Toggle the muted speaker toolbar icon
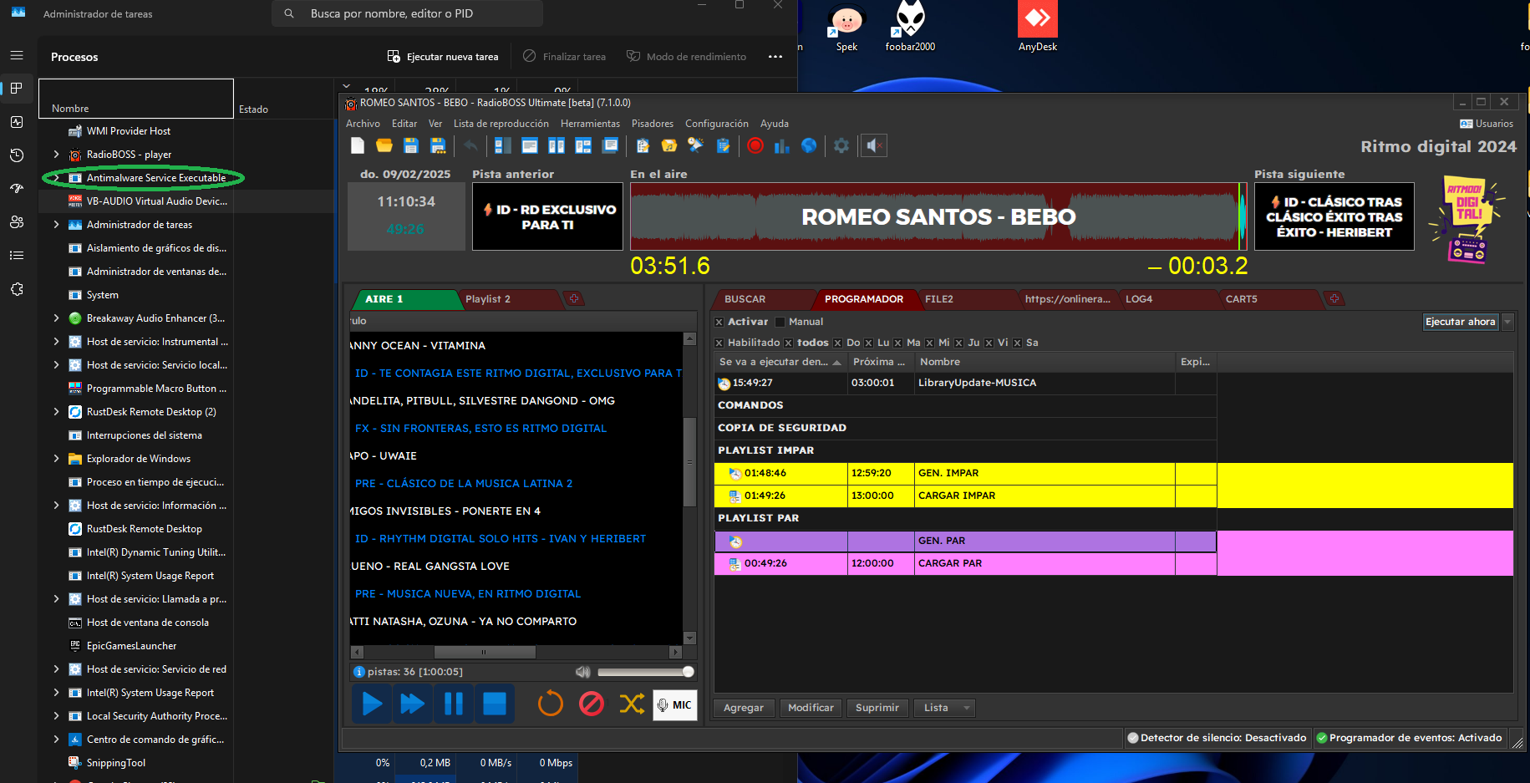The width and height of the screenshot is (1530, 783). pyautogui.click(x=873, y=145)
